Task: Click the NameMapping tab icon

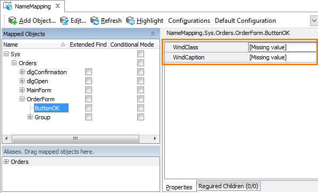Action: [7, 6]
